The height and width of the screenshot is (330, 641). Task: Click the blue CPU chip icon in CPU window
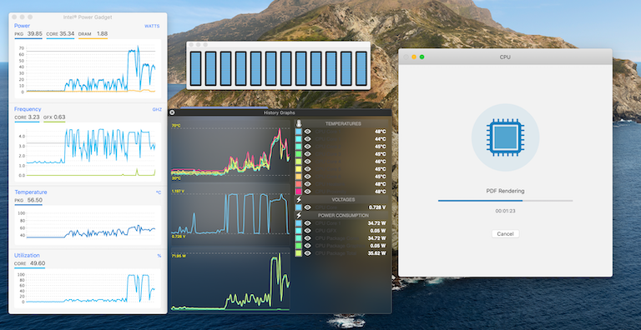click(x=505, y=137)
